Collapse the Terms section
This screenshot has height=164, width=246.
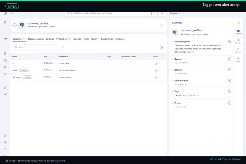(x=172, y=103)
